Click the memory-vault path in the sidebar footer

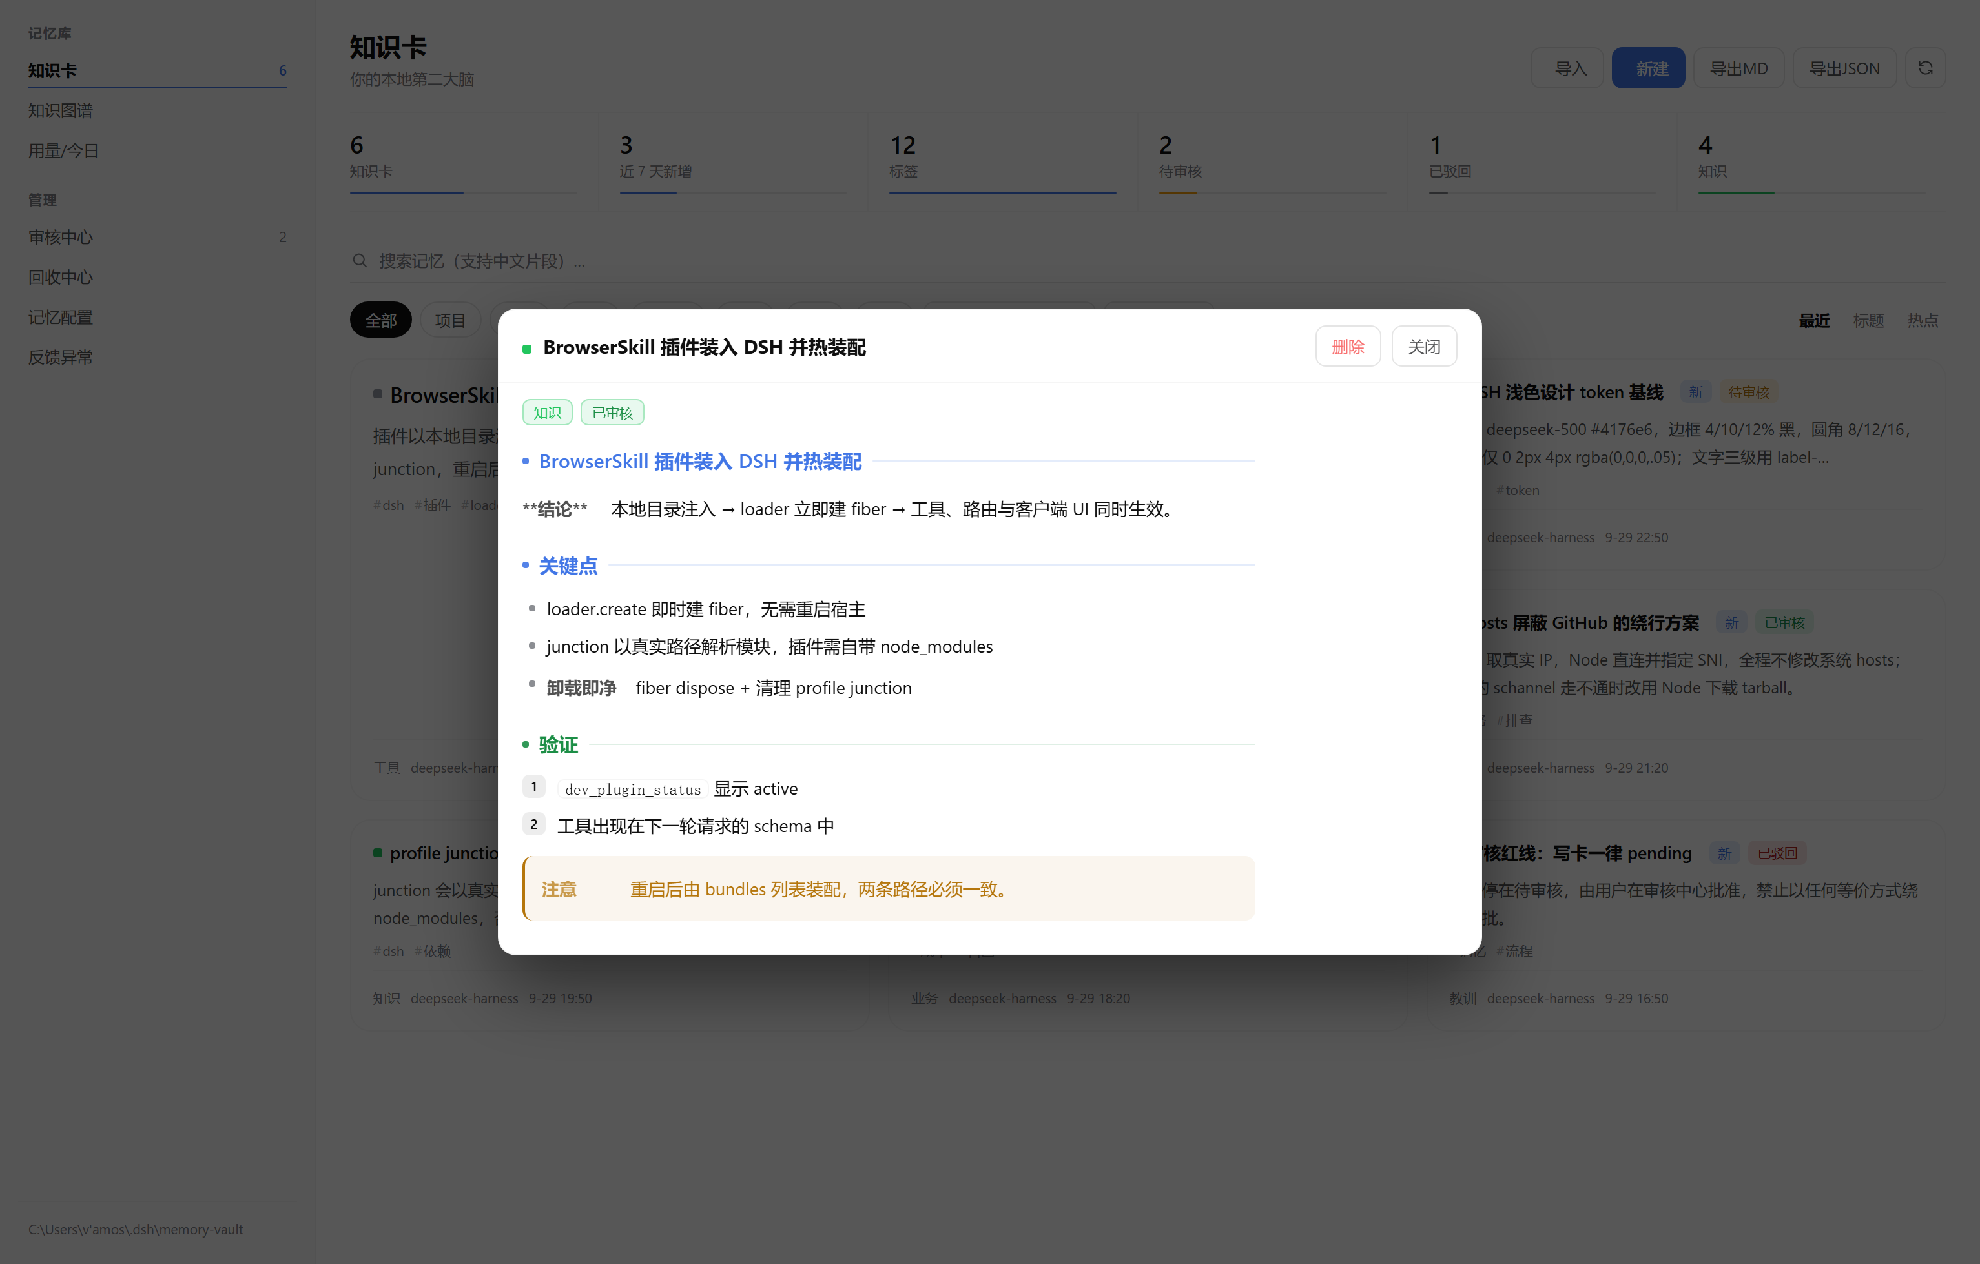pyautogui.click(x=136, y=1230)
